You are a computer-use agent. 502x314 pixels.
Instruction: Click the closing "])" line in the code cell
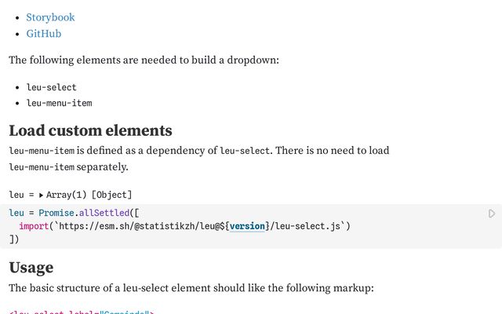click(x=14, y=239)
